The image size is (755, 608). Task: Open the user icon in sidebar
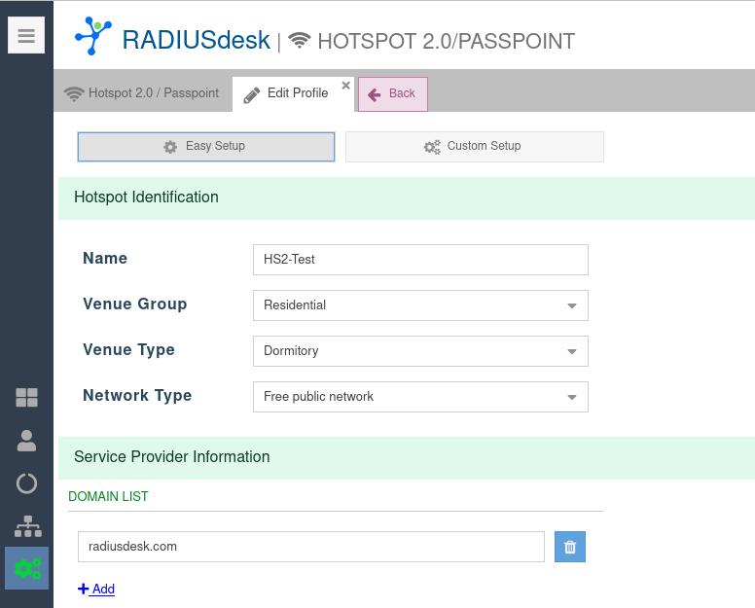pyautogui.click(x=26, y=441)
